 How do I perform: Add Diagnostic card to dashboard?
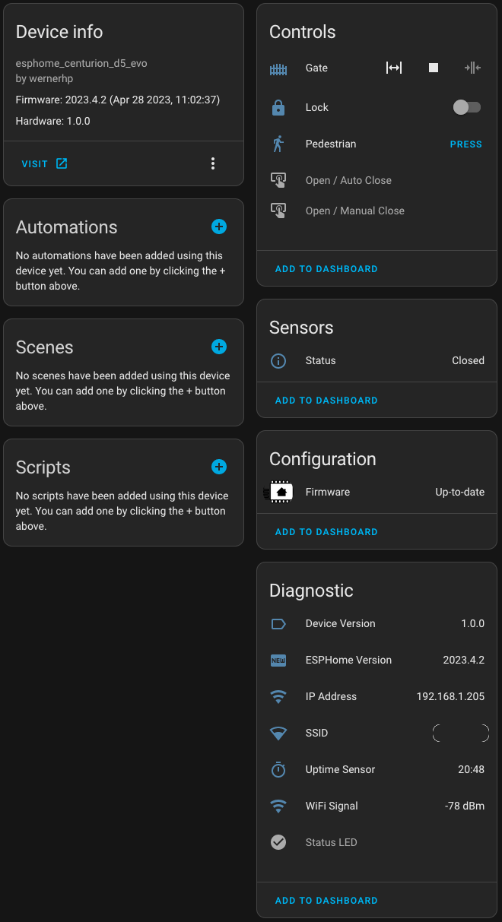326,901
